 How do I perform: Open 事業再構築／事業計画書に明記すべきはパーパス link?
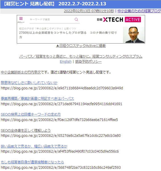pyautogui.click(x=37, y=99)
